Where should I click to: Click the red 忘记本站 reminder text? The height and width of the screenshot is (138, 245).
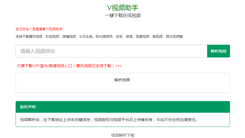pyautogui.click(x=40, y=29)
